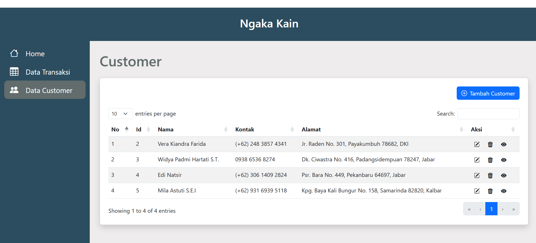View details of Widya Padmi Hartati

click(503, 160)
